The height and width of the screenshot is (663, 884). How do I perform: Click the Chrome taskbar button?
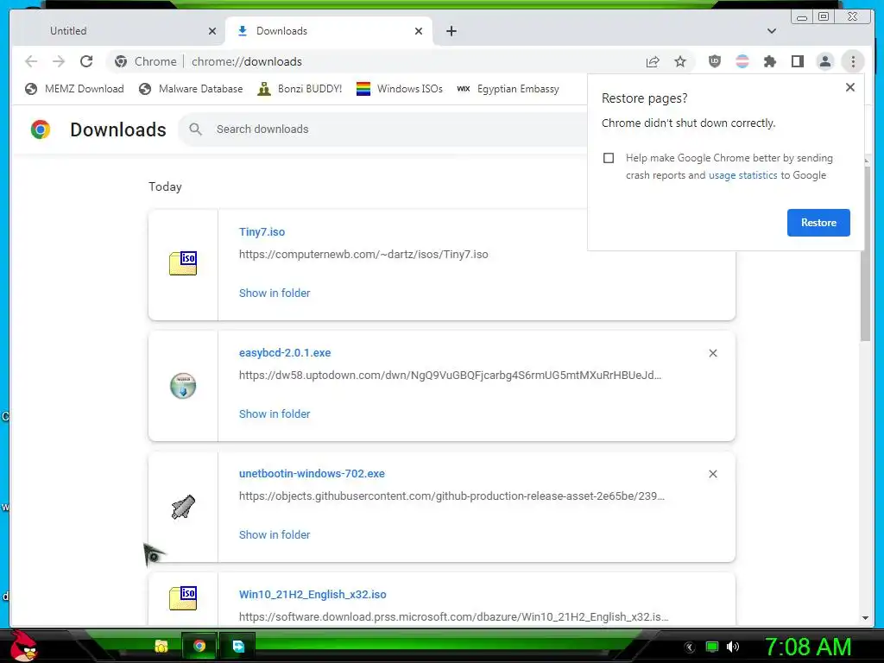coord(199,646)
